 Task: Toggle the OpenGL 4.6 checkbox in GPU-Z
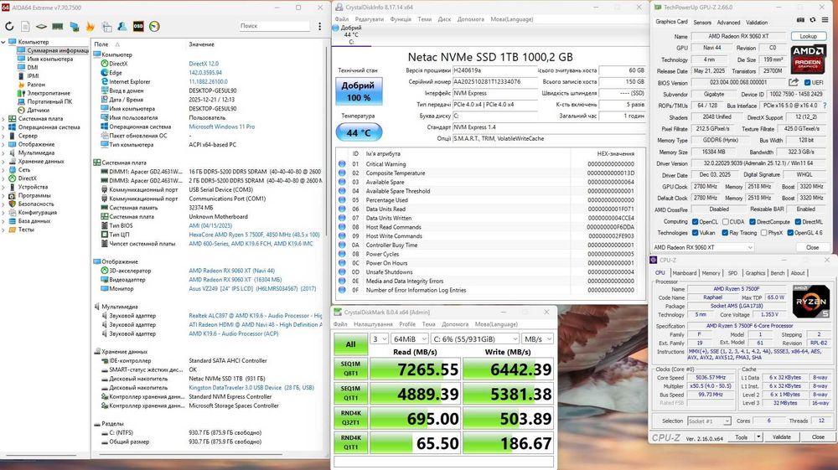(x=789, y=233)
